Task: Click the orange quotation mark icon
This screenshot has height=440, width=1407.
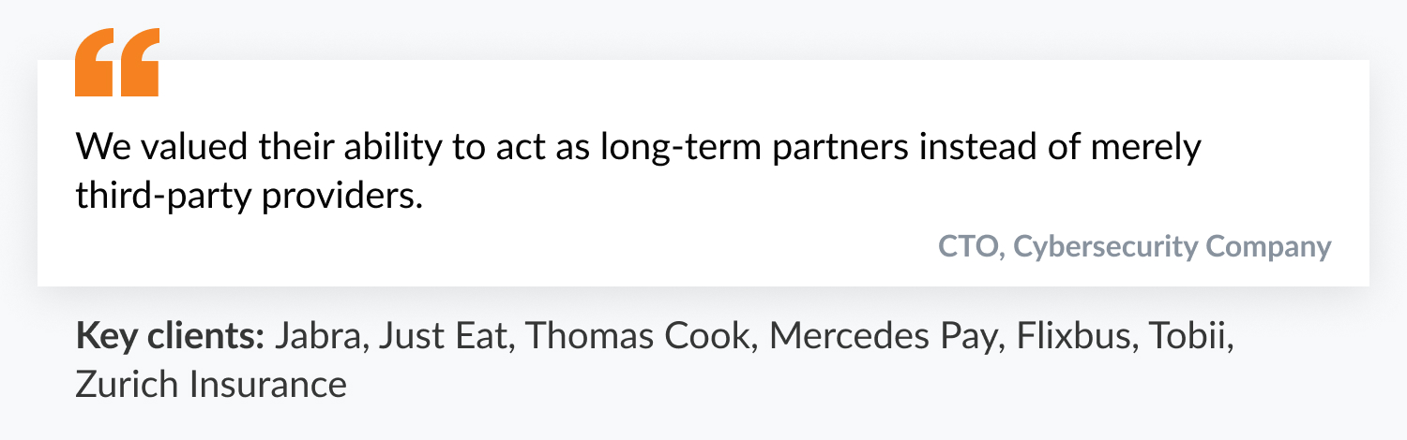Action: (117, 63)
